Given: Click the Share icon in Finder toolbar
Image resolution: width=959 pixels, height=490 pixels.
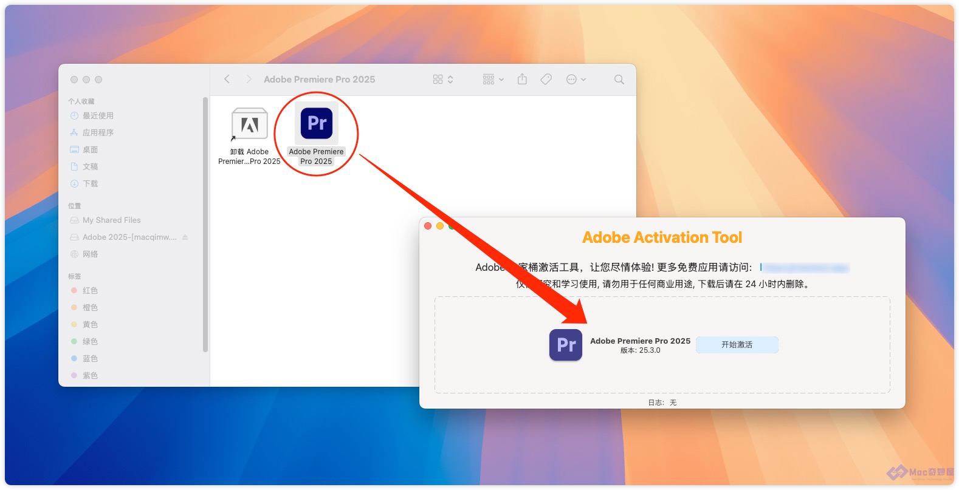Looking at the screenshot, I should coord(522,79).
